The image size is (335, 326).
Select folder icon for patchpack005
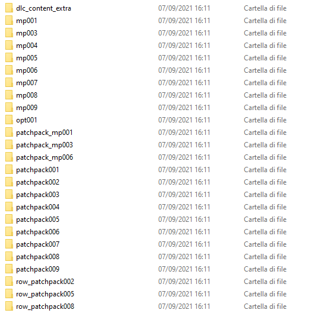[9, 219]
